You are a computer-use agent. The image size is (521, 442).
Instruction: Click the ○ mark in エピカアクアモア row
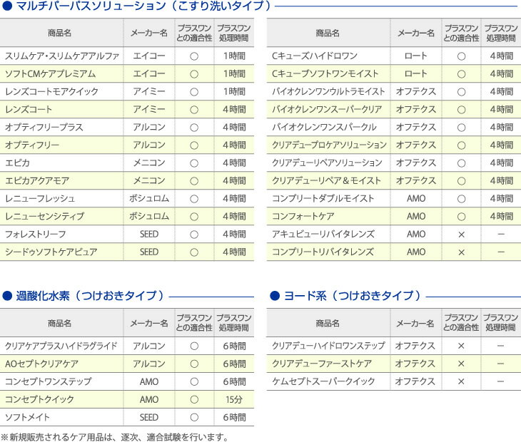[x=193, y=180]
